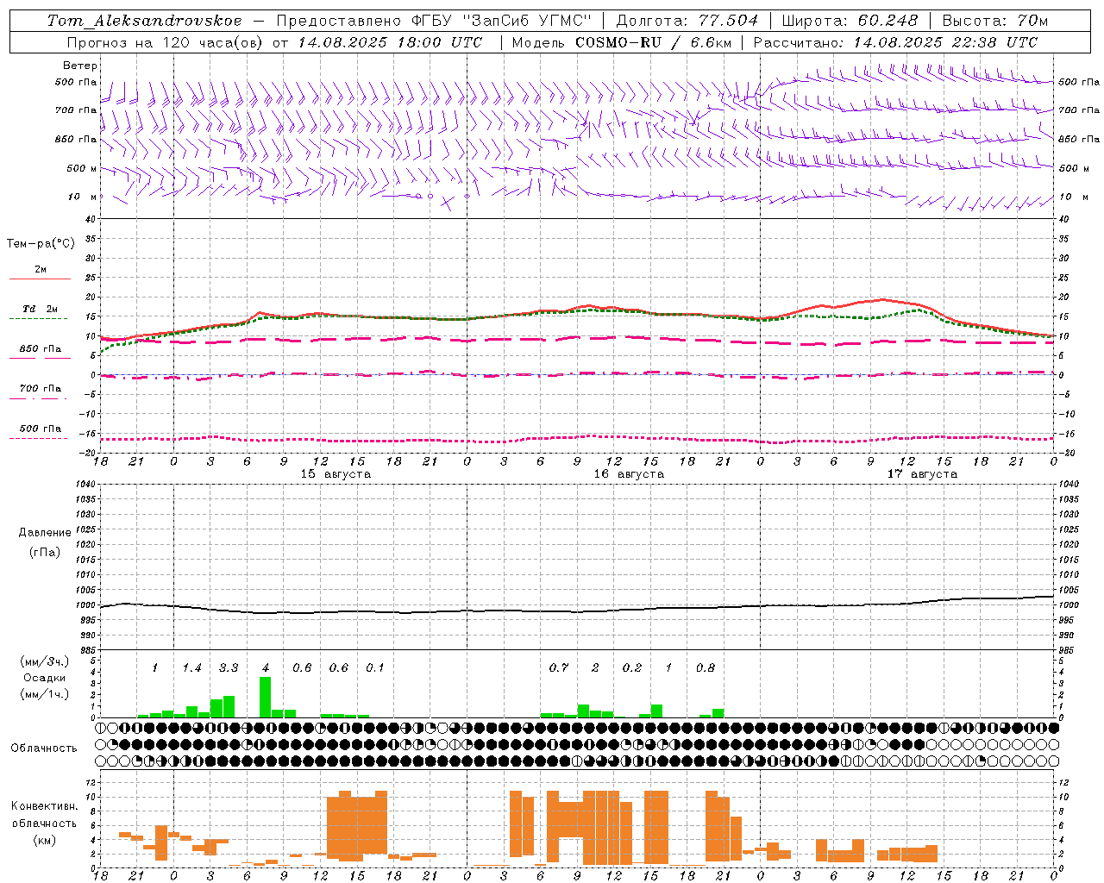Click the 'Предоставлено ФГБУ "ЗапСиб УГМС"' provider text
Image resolution: width=1104 pixels, height=883 pixels.
coord(434,21)
